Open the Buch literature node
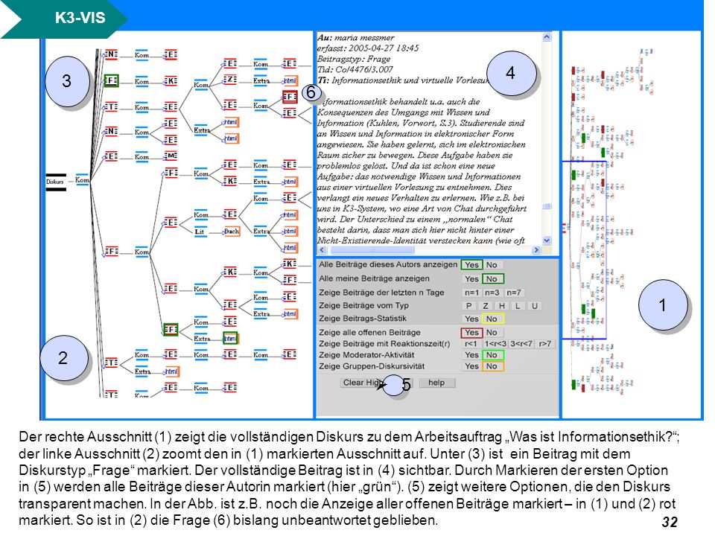715x536 pixels. pos(231,231)
